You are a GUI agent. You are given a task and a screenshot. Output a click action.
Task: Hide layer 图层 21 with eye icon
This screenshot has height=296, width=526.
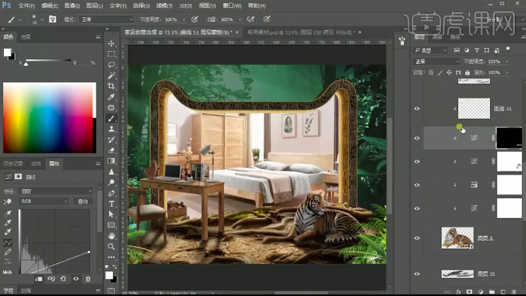[x=417, y=109]
